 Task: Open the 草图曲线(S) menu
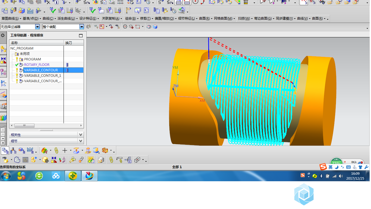tap(11, 19)
